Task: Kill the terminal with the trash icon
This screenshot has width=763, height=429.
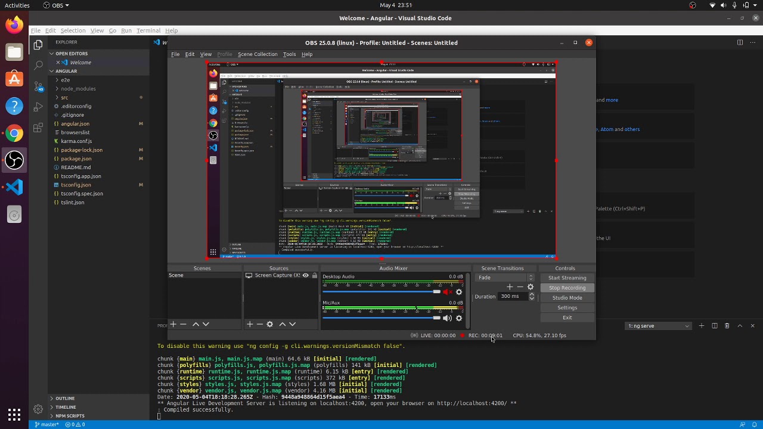Action: coord(727,326)
